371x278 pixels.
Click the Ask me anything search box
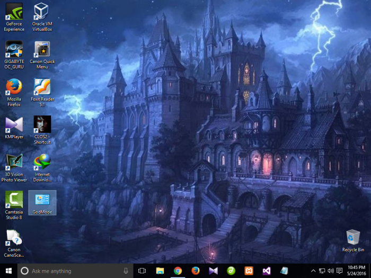75,271
